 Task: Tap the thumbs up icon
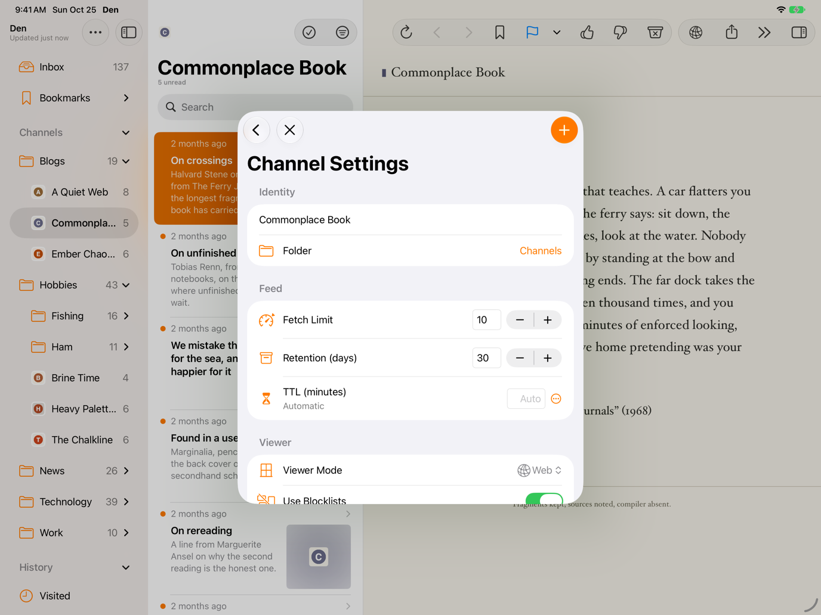587,32
